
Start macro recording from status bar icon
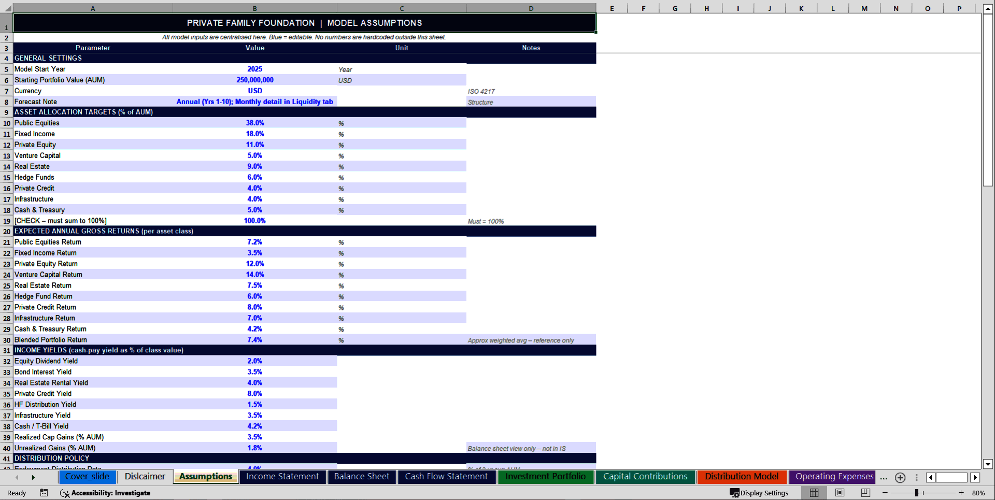point(44,493)
